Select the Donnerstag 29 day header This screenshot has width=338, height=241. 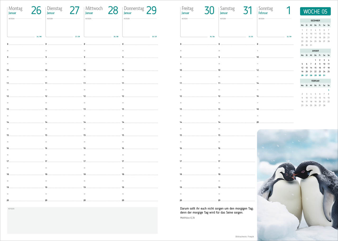point(140,10)
